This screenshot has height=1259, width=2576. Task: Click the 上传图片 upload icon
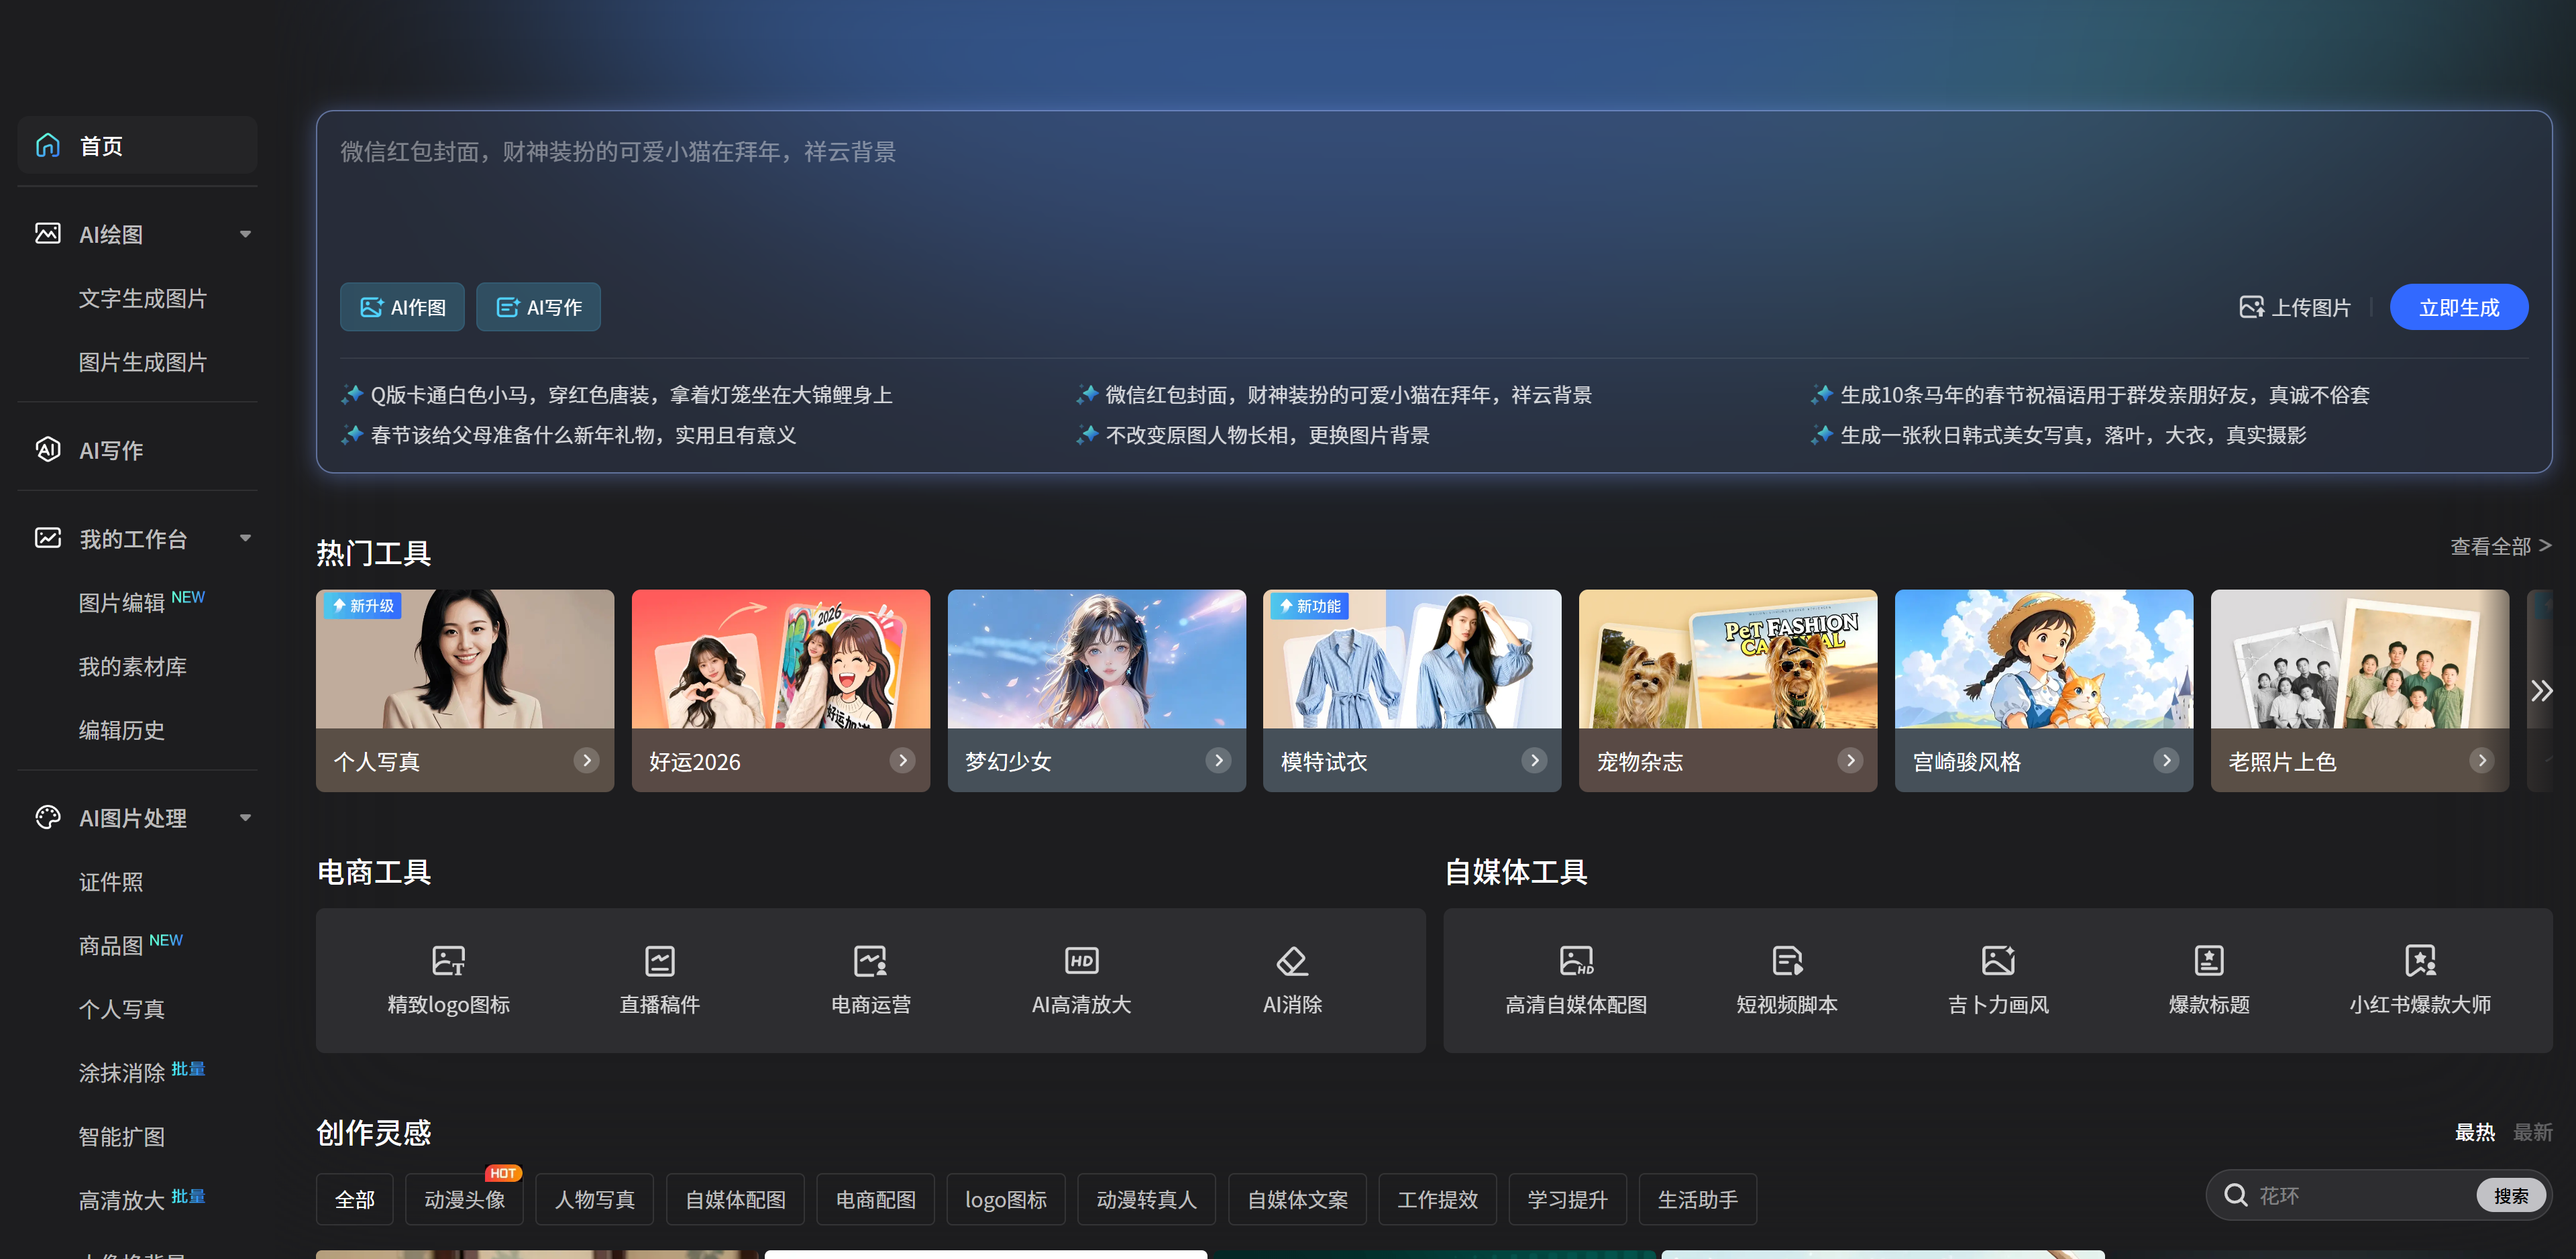coord(2251,307)
